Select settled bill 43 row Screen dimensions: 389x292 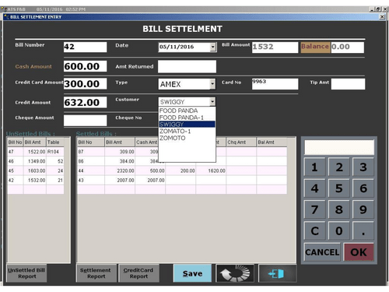click(x=182, y=180)
